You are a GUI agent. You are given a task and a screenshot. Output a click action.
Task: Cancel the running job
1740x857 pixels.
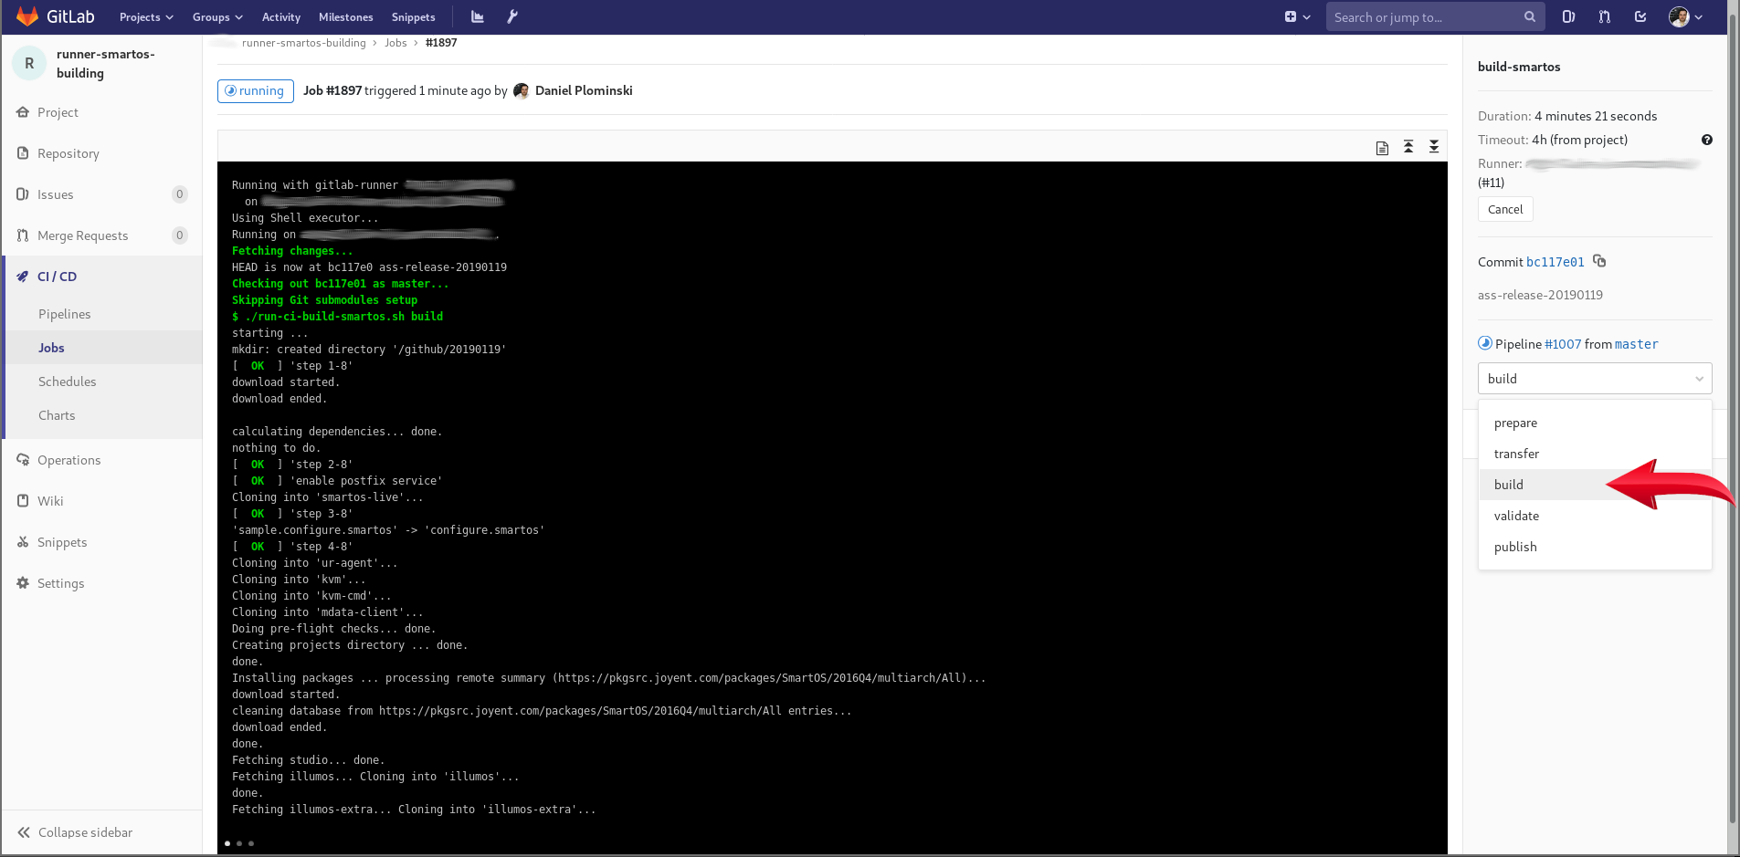pos(1505,209)
